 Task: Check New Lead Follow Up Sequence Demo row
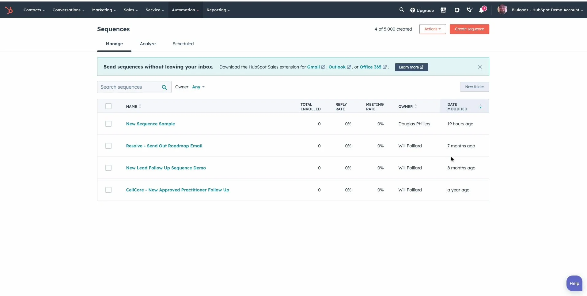coord(108,168)
